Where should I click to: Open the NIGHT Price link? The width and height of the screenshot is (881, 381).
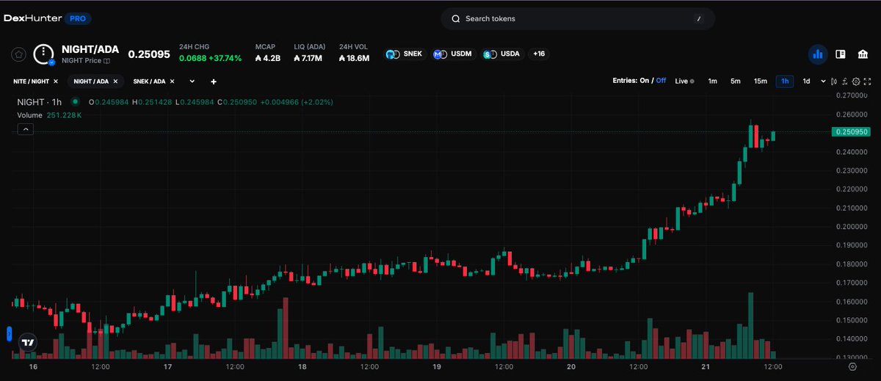coord(81,61)
